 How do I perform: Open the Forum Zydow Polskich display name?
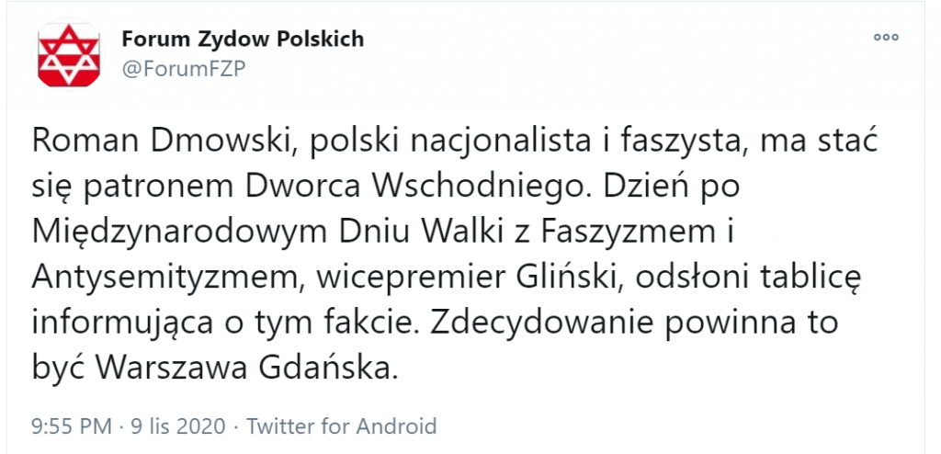pos(243,40)
